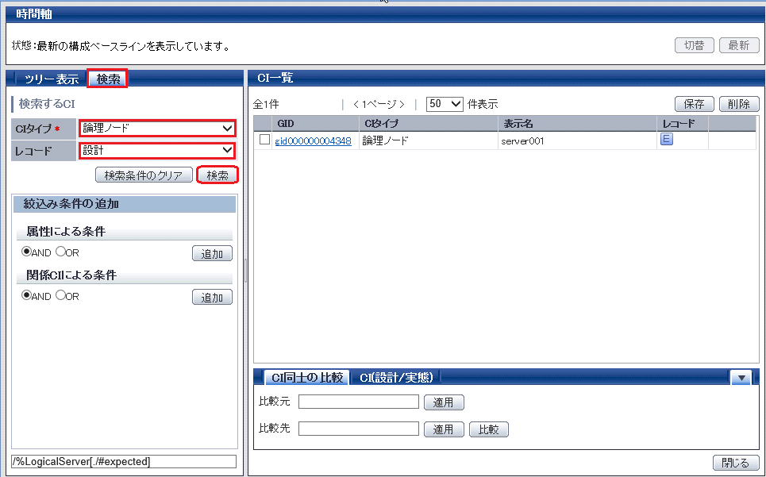Open the CI同士の比較 tab
The height and width of the screenshot is (477, 766).
coord(306,378)
